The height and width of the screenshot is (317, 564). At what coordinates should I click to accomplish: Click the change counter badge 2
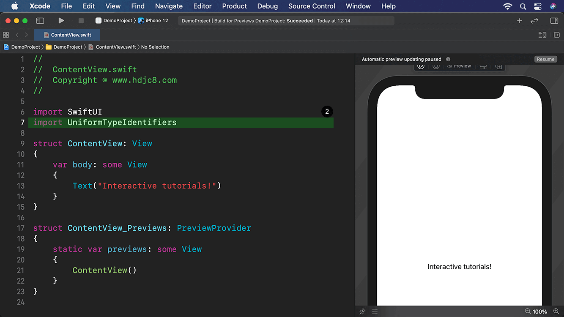327,112
